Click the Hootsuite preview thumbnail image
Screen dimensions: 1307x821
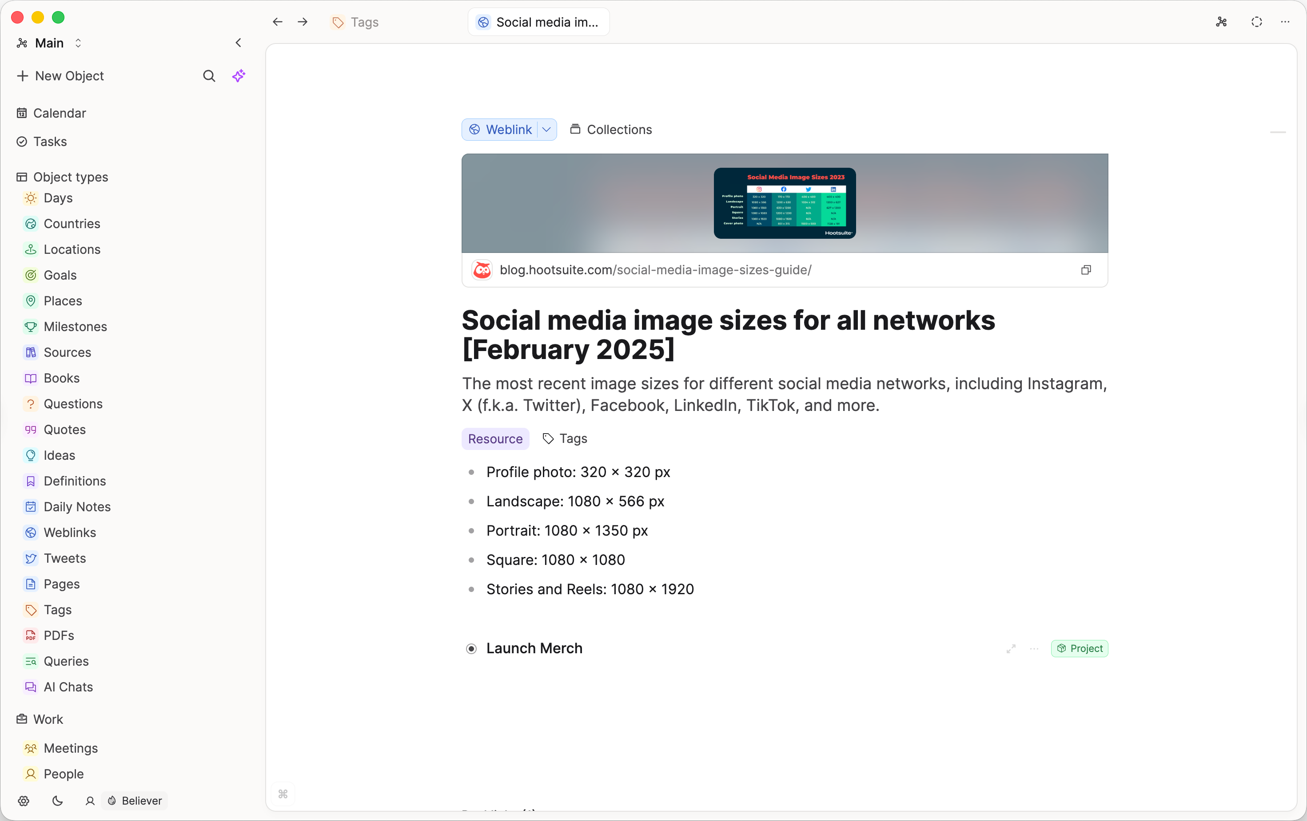(784, 203)
